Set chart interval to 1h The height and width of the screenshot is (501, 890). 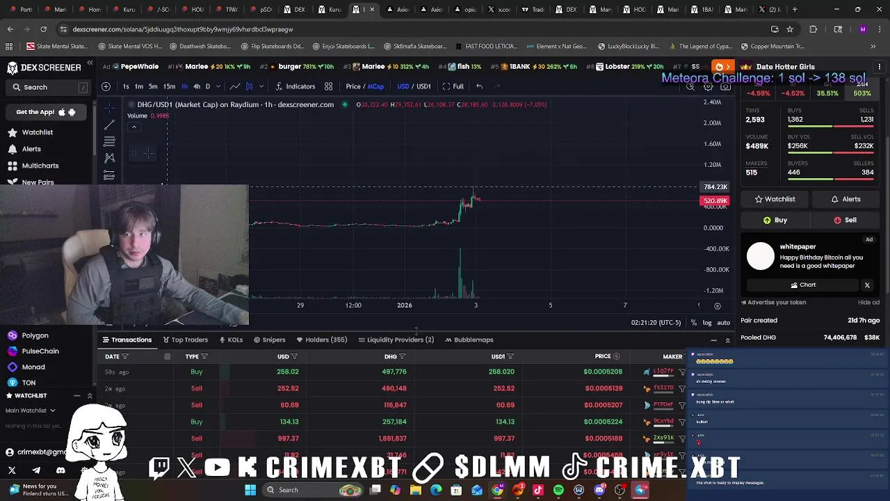pos(184,86)
